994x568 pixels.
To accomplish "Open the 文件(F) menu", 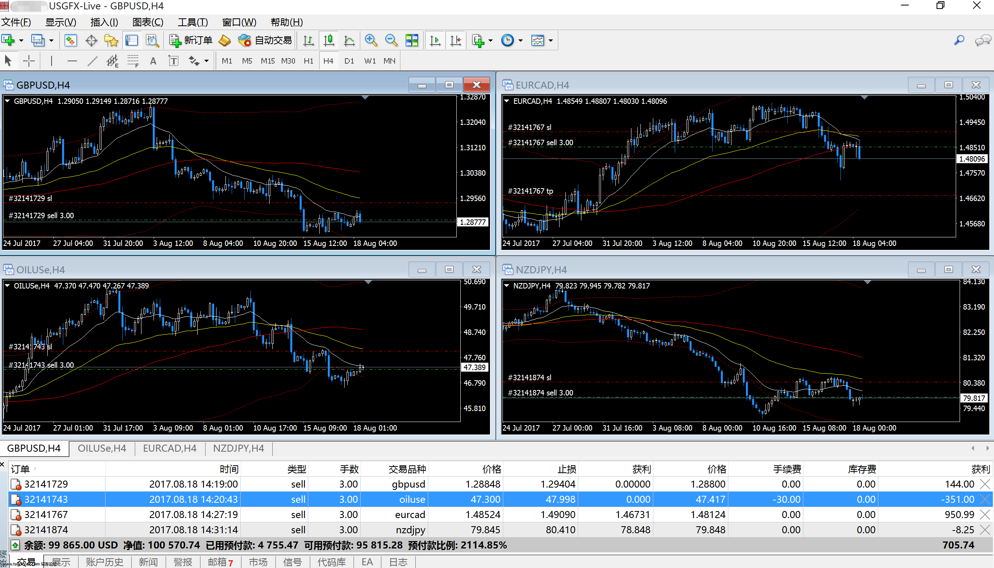I will coord(16,22).
